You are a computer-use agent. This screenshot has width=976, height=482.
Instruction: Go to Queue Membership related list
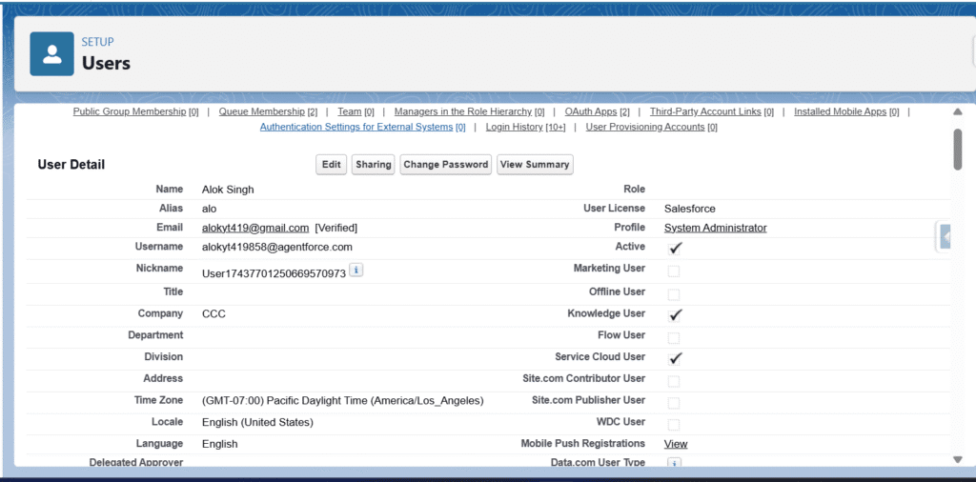click(x=261, y=111)
